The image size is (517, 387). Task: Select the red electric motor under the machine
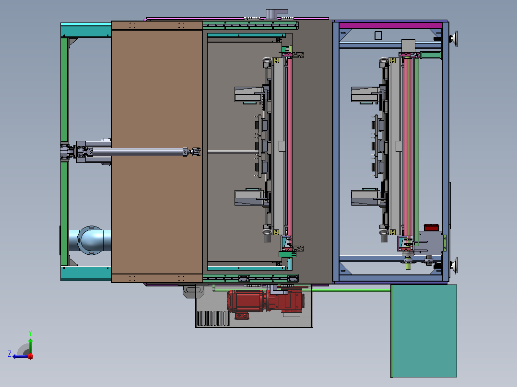(265, 303)
